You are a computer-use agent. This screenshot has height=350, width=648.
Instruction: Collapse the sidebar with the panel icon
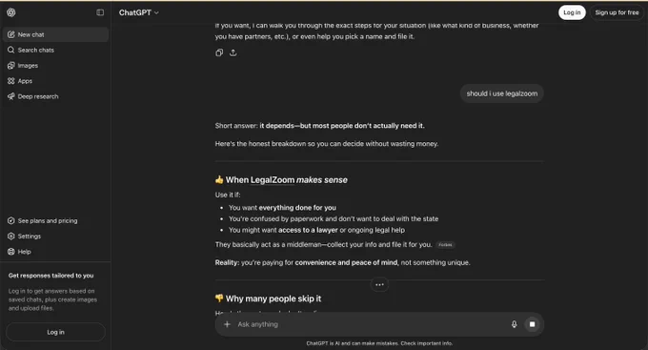pyautogui.click(x=100, y=12)
